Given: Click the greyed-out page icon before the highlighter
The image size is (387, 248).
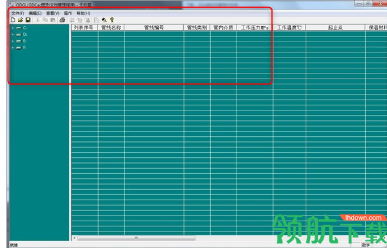Looking at the screenshot, I should (97, 20).
